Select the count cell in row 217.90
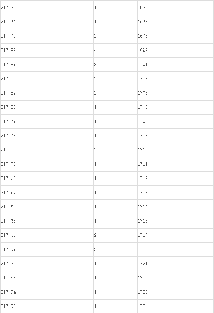 [116, 36]
